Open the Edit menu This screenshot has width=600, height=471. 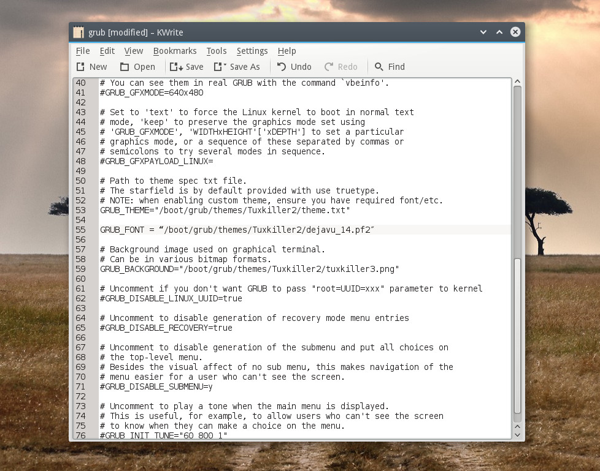coord(107,51)
